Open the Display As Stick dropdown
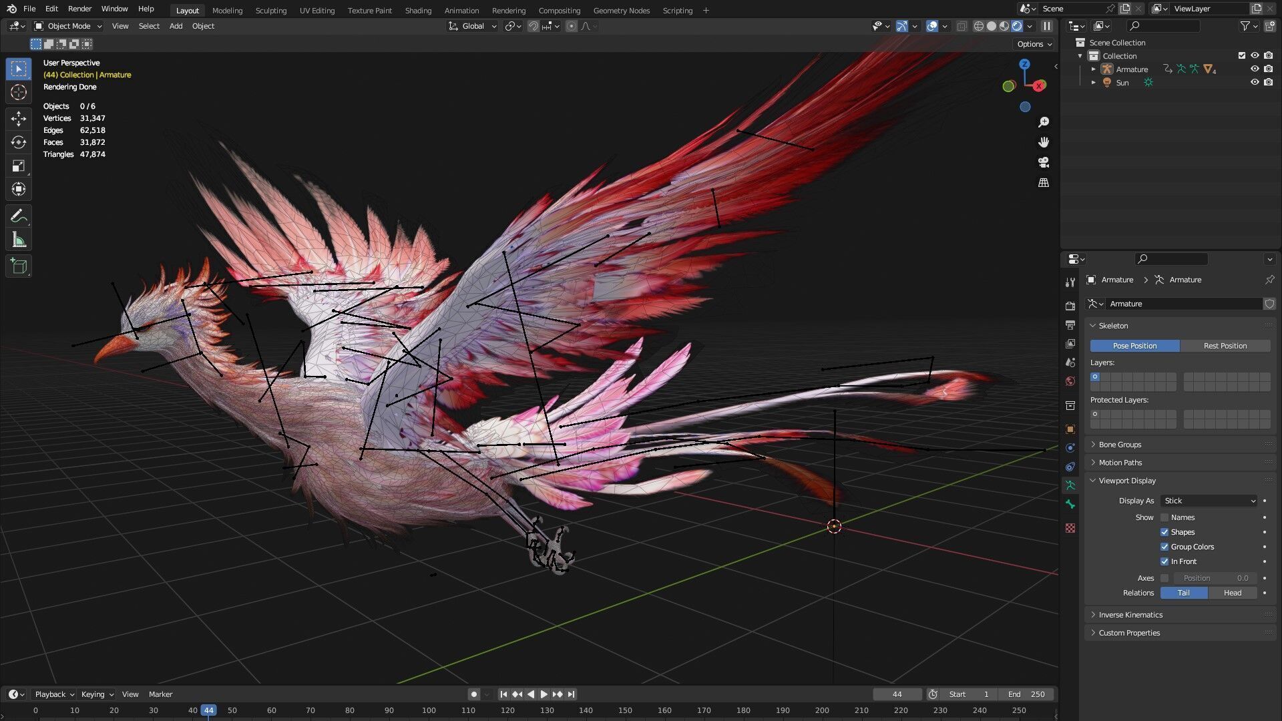Image resolution: width=1282 pixels, height=721 pixels. 1209,501
